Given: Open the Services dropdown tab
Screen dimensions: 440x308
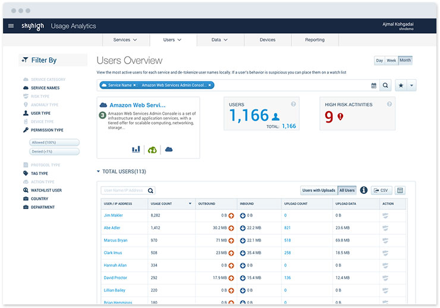Looking at the screenshot, I should pyautogui.click(x=125, y=40).
